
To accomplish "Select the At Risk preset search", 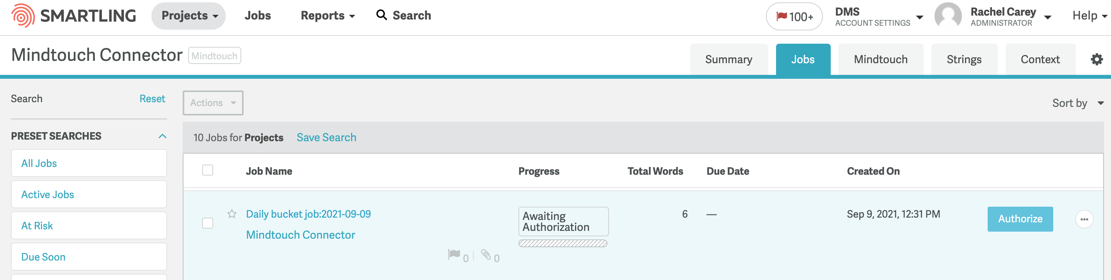I will tap(89, 226).
